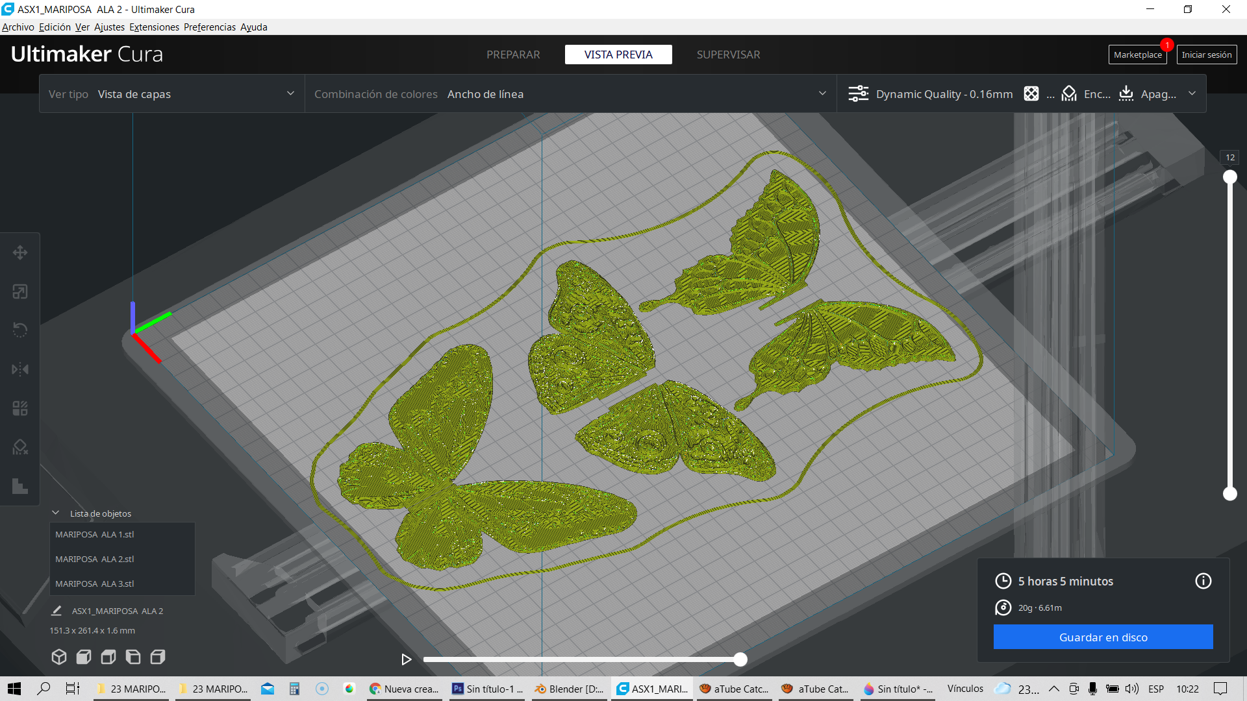Open the Support Blocker tool
This screenshot has height=701, width=1247.
[x=20, y=447]
